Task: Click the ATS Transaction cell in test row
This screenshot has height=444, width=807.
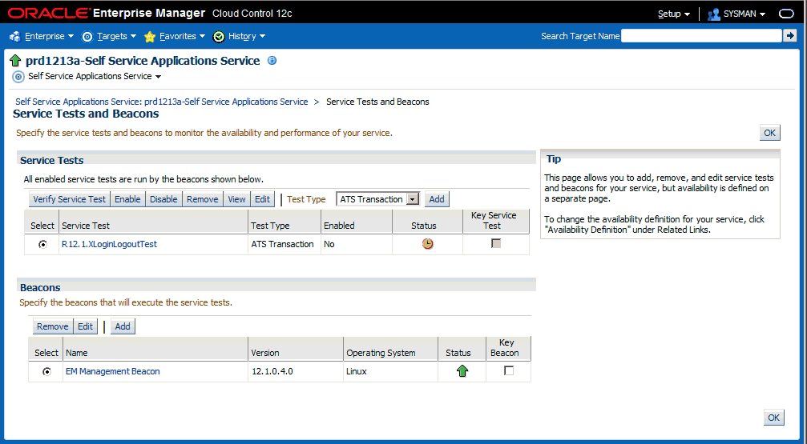Action: click(283, 245)
